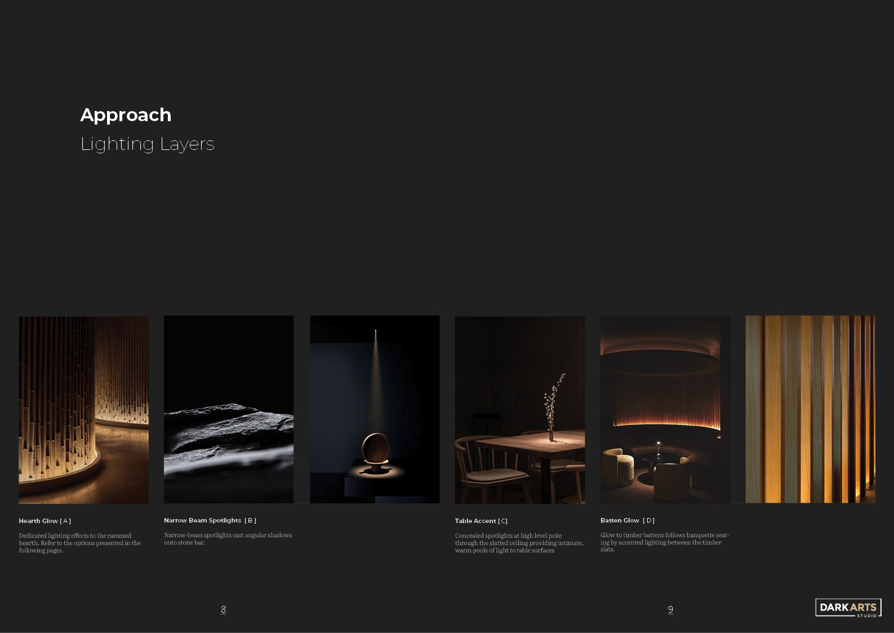Click the narrow spotlight on sphere image
The width and height of the screenshot is (894, 633).
click(375, 410)
